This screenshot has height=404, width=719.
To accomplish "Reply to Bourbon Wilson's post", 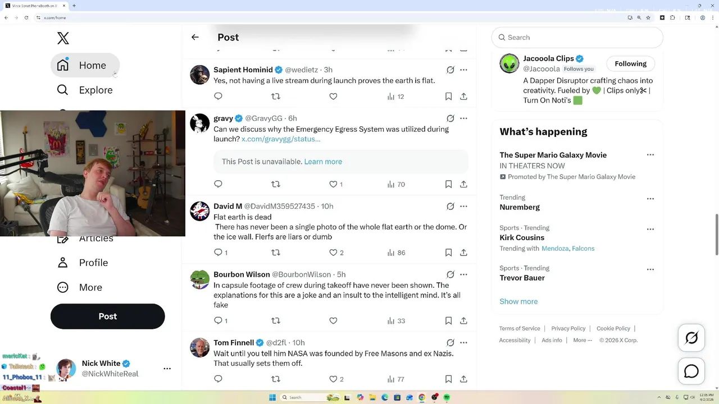I will click(221, 321).
